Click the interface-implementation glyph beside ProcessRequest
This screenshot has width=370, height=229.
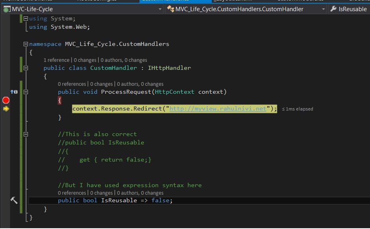(14, 92)
